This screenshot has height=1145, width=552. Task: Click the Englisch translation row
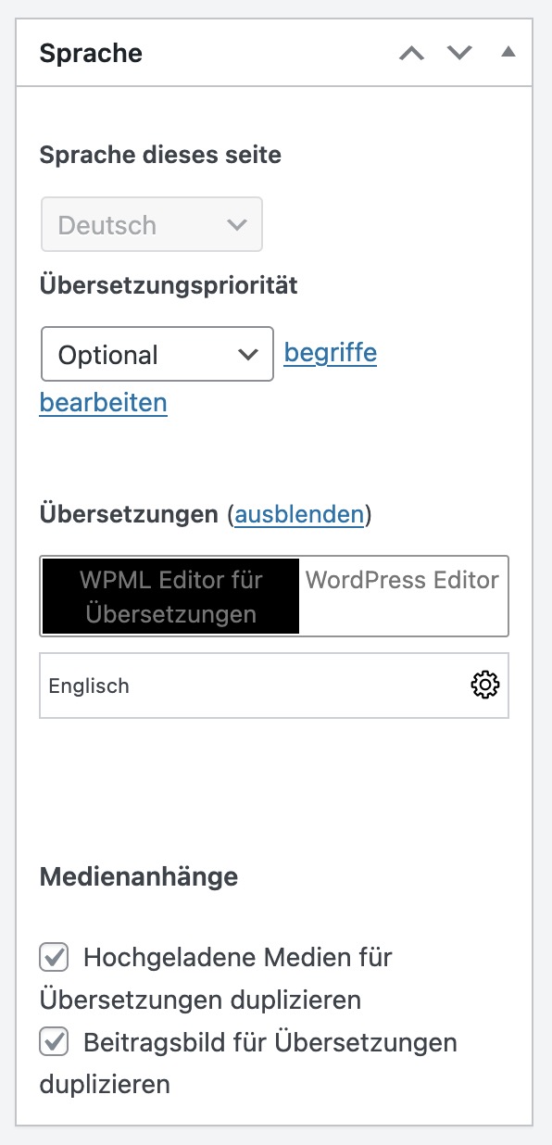click(274, 686)
